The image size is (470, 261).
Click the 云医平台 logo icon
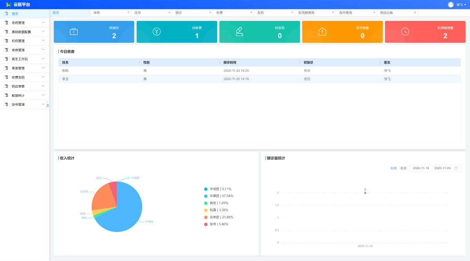(8, 4)
